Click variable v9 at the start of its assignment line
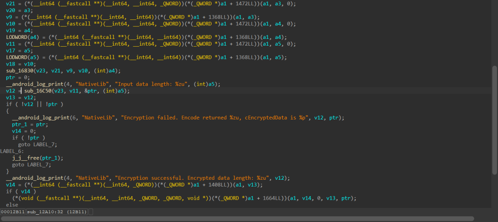Viewport: 498px width, 222px height. click(x=9, y=17)
